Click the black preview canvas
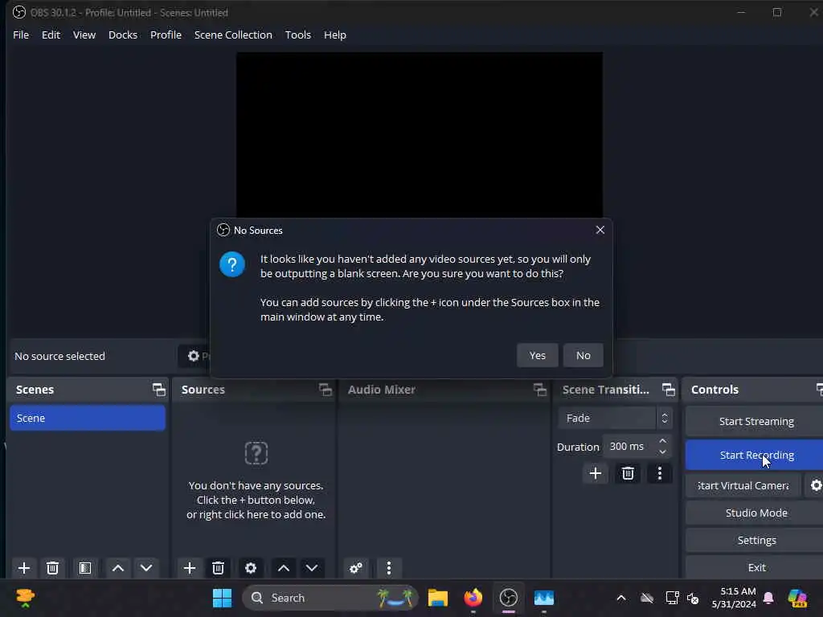823x617 pixels. (x=419, y=134)
